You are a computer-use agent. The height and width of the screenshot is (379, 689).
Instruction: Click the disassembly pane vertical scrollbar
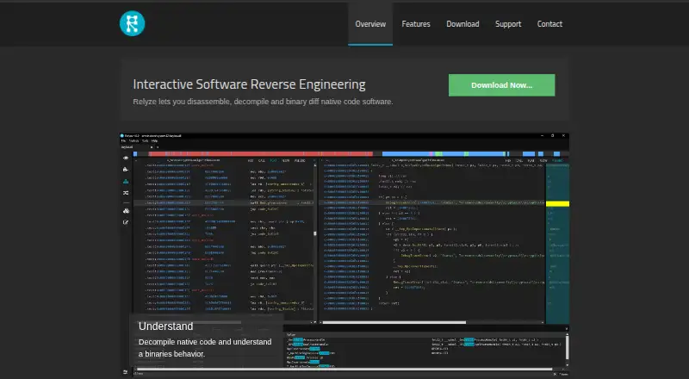pyautogui.click(x=315, y=233)
